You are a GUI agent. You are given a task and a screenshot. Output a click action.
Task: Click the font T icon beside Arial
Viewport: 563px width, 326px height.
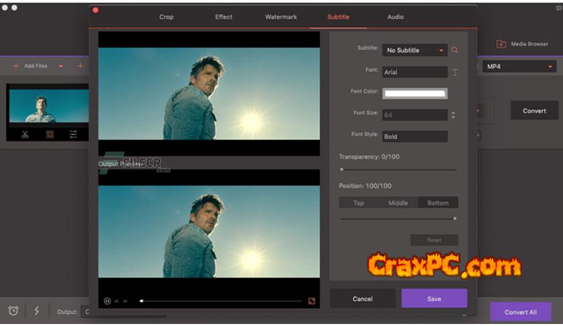(x=455, y=72)
